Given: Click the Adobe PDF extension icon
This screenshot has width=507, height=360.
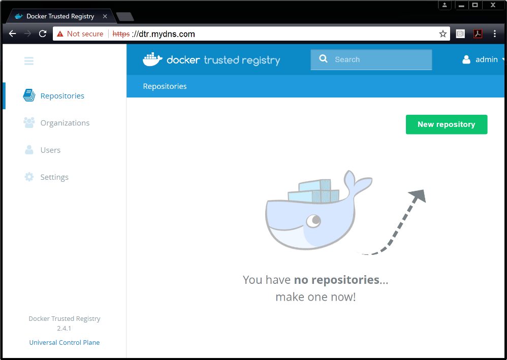Looking at the screenshot, I should click(478, 34).
